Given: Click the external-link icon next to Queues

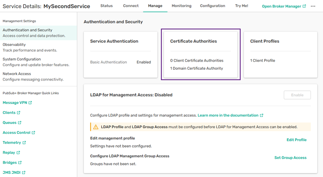Looking at the screenshot, I should [19, 123].
